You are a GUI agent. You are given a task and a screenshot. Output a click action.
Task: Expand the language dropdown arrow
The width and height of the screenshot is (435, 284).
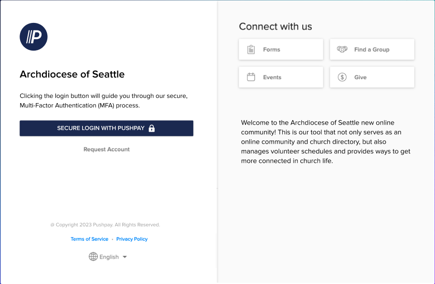tap(125, 257)
